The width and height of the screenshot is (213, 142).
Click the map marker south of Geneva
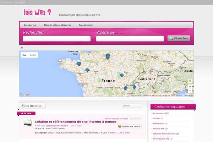[x=134, y=87]
